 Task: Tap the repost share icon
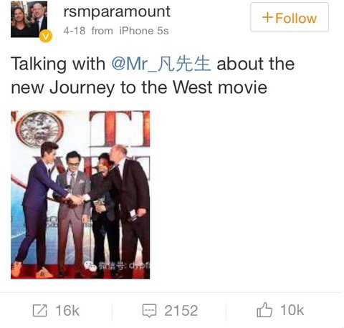(x=39, y=310)
